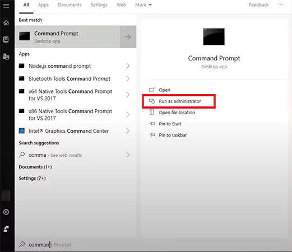Viewport: 292px width, 252px height.
Task: Click the web search magnifier icon for comma
Action: coord(22,155)
